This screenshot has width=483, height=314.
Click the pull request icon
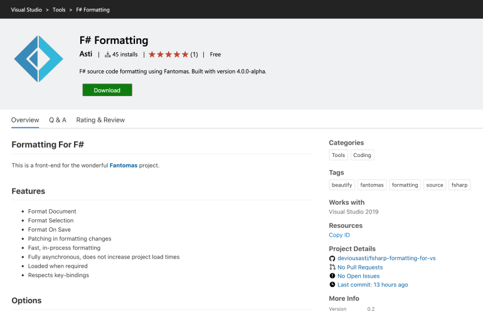332,268
